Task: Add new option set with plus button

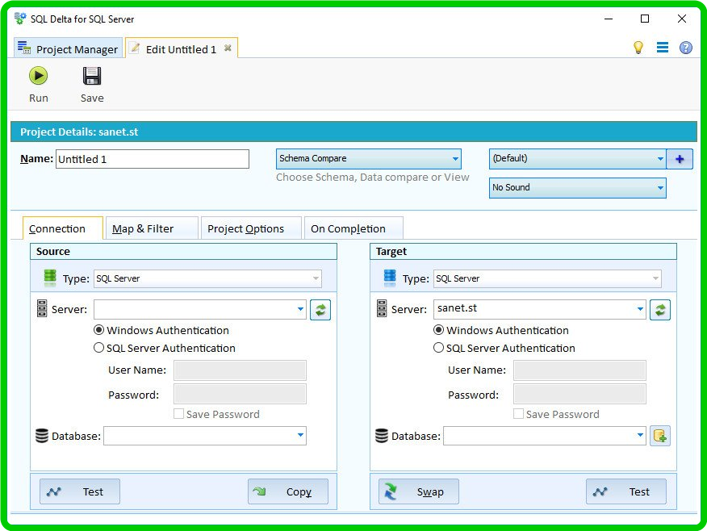Action: (x=680, y=159)
